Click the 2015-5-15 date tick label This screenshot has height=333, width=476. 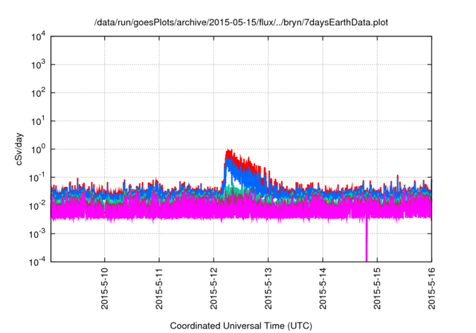tap(377, 288)
